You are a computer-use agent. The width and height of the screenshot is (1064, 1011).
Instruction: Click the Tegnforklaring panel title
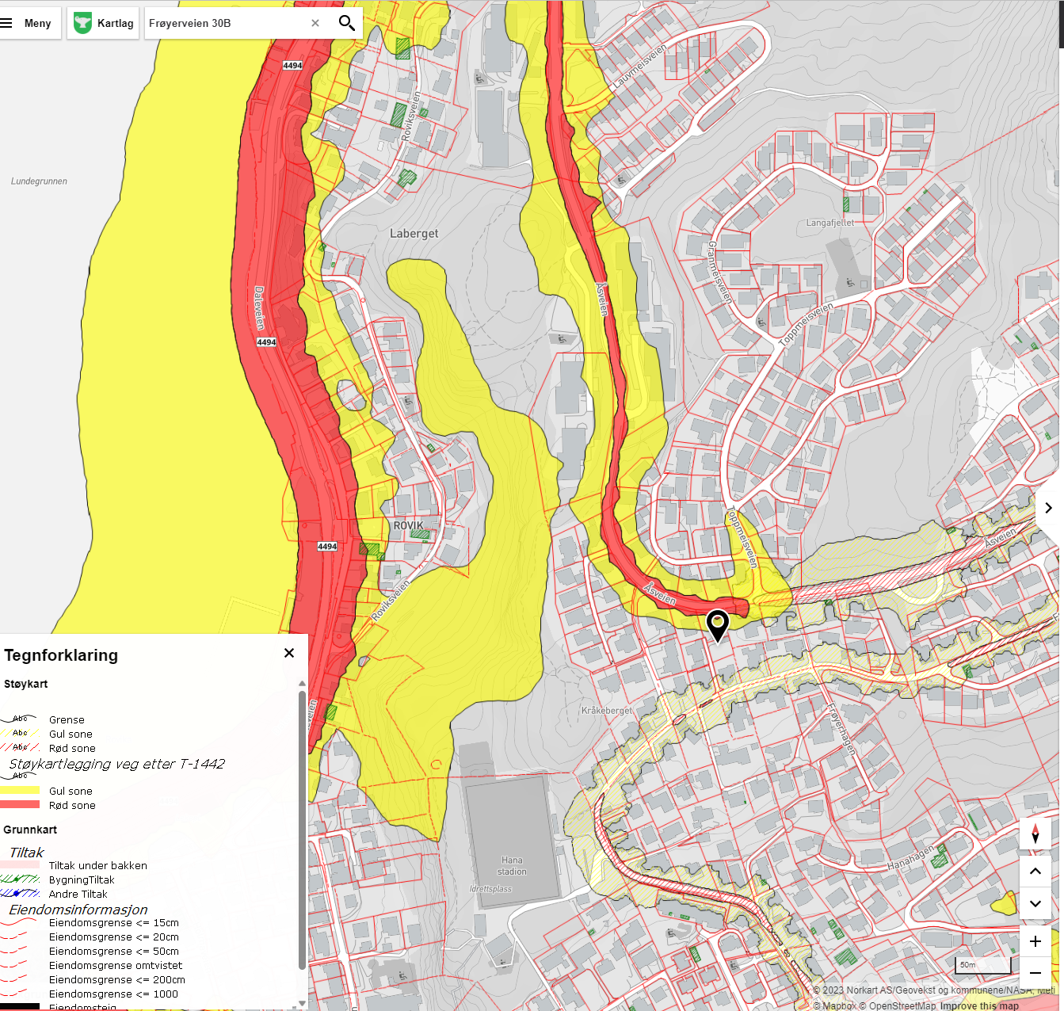(61, 655)
